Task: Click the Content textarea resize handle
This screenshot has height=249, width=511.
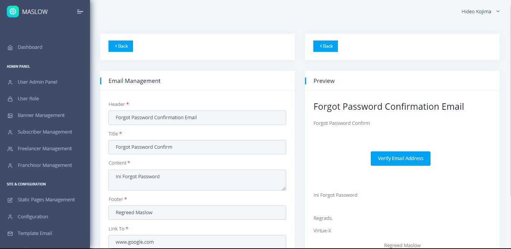Action: pyautogui.click(x=283, y=188)
